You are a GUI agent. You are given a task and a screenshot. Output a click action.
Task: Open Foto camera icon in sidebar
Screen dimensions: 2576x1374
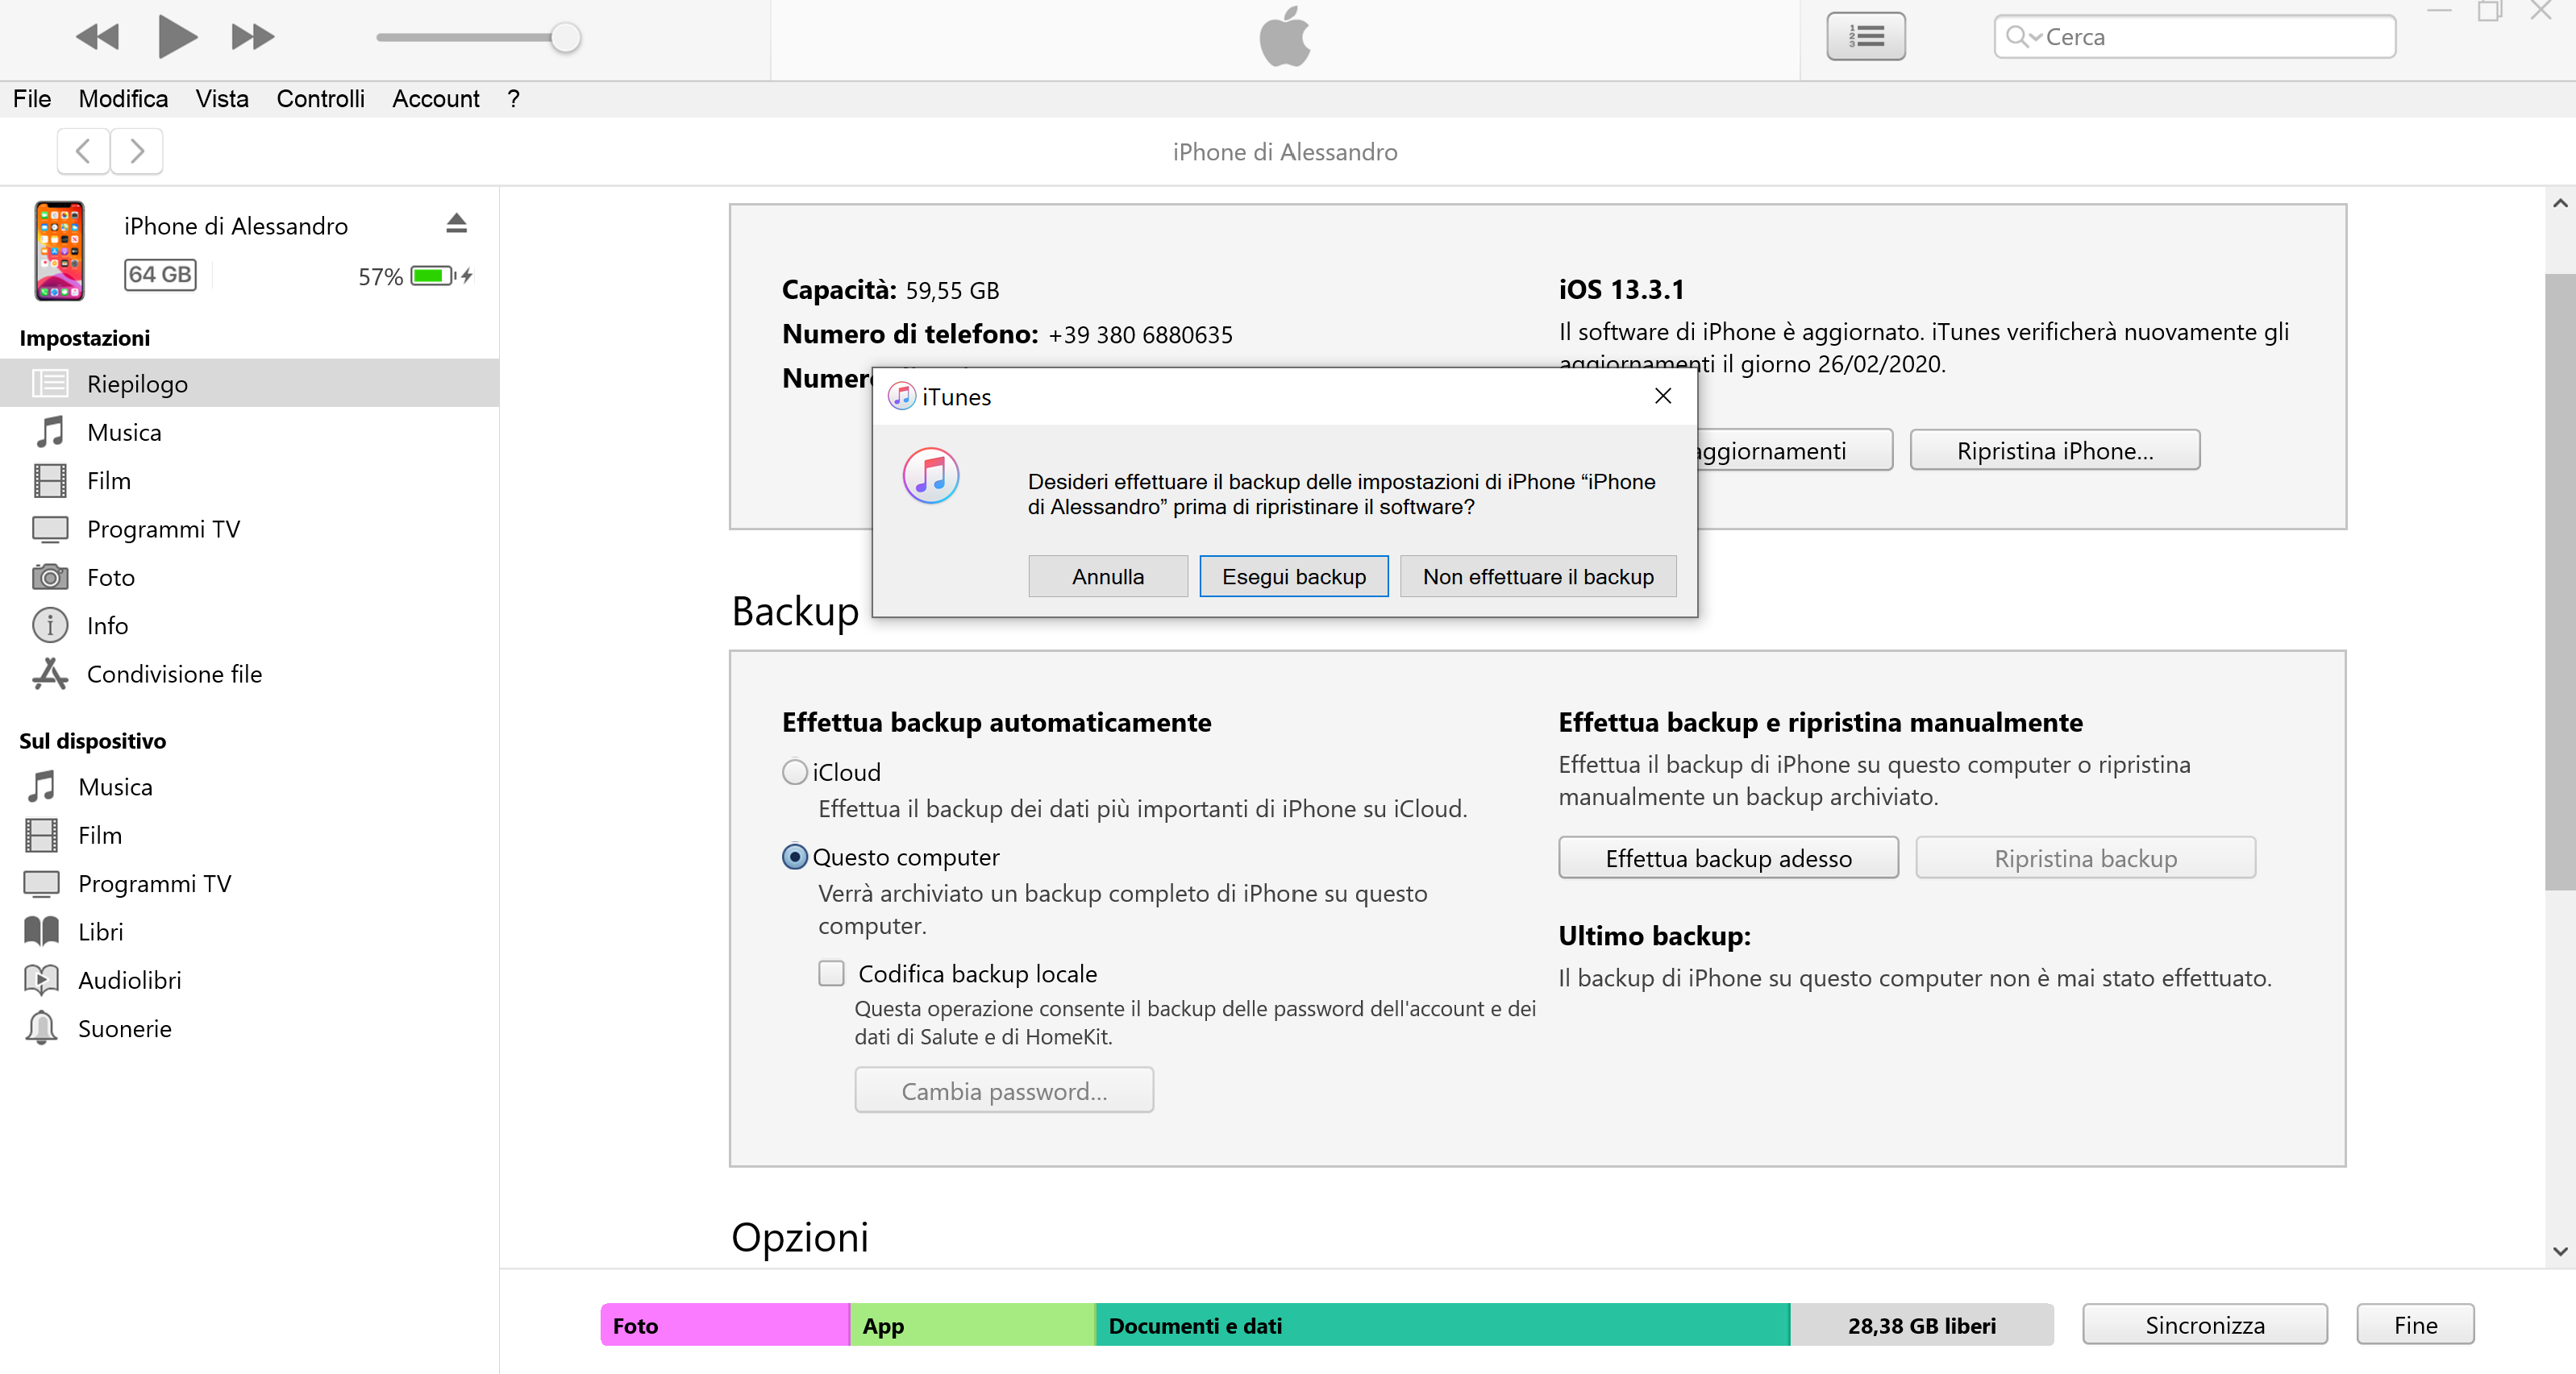pos(50,578)
